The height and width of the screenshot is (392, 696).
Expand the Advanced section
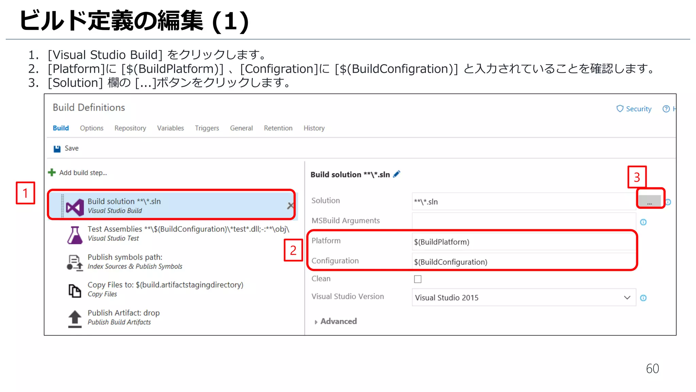(x=335, y=321)
